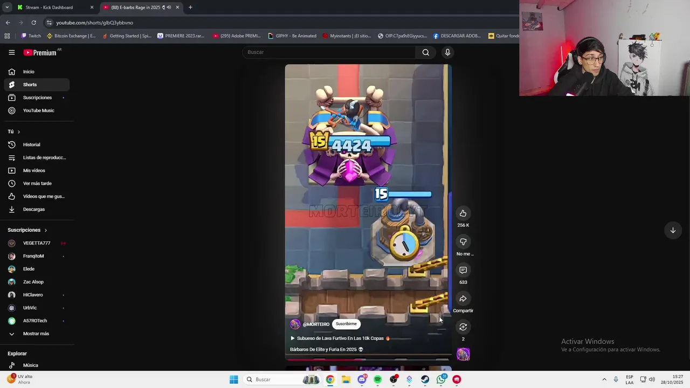
Task: Open the comments (633)
Action: [463, 270]
